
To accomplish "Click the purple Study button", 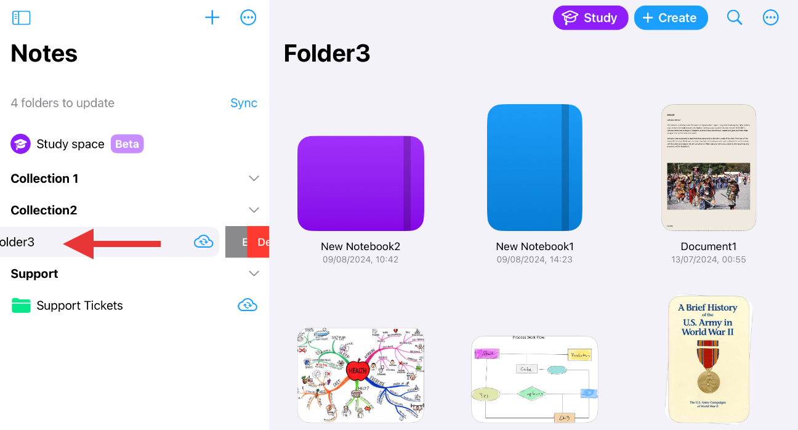I will 590,18.
